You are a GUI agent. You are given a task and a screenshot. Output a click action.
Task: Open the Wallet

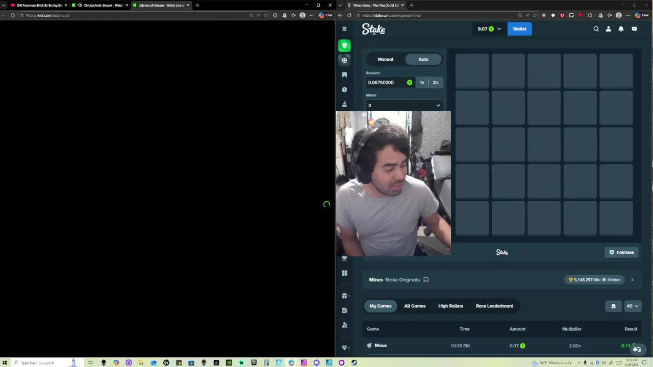click(519, 29)
